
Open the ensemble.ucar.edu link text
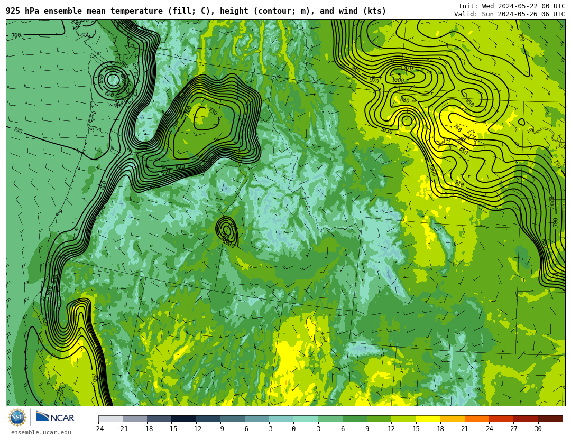pos(41,433)
